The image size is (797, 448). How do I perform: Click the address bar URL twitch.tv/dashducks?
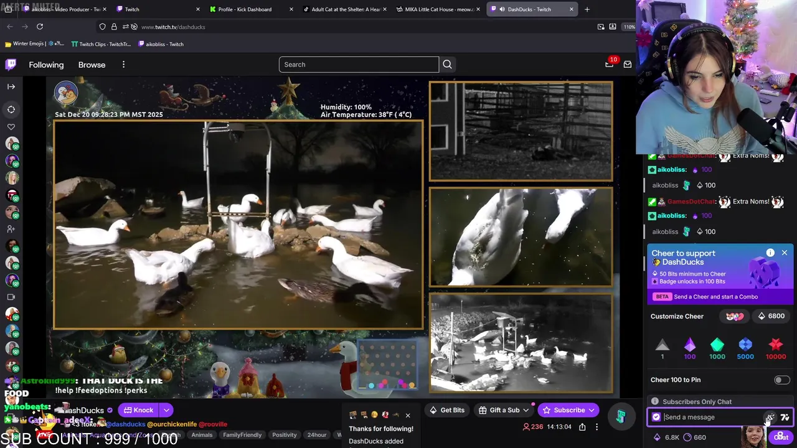pyautogui.click(x=173, y=27)
